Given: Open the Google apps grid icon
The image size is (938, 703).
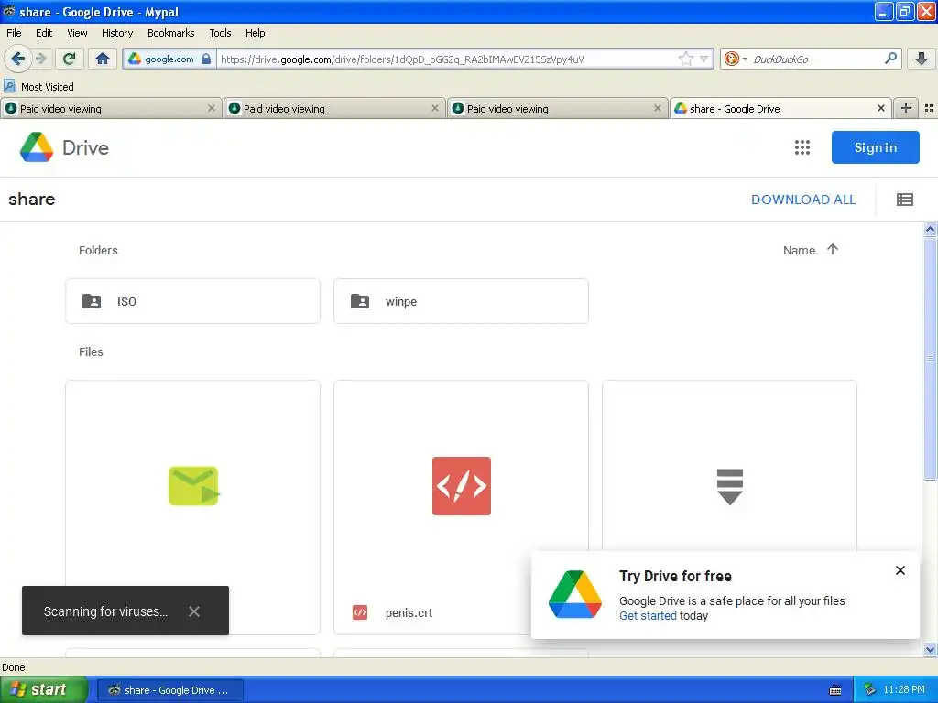Looking at the screenshot, I should coord(802,147).
